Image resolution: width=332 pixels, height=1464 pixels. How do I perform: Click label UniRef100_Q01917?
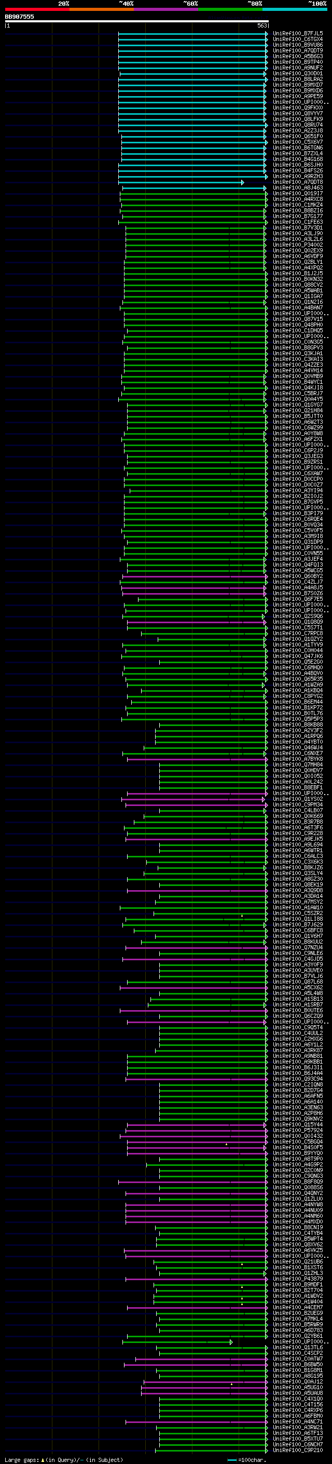298,193
